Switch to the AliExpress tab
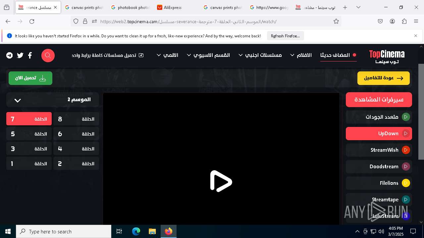Image resolution: width=424 pixels, height=238 pixels. click(x=176, y=7)
